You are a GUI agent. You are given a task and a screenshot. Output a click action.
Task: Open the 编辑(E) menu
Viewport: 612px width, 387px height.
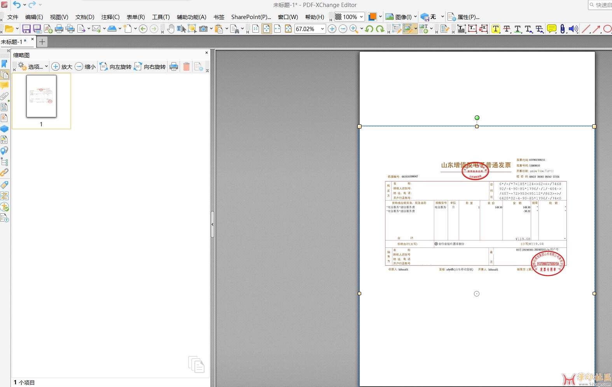coord(34,17)
